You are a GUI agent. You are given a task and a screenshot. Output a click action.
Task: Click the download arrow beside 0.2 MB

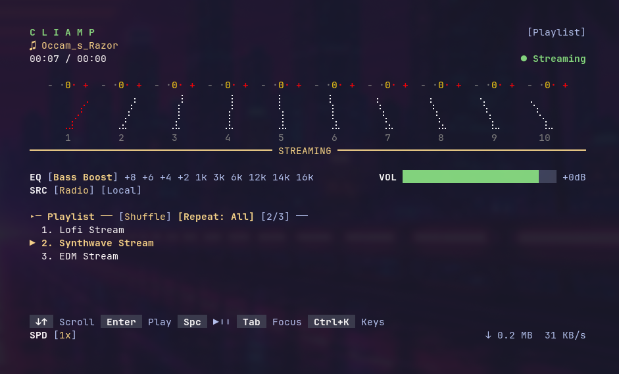click(488, 335)
